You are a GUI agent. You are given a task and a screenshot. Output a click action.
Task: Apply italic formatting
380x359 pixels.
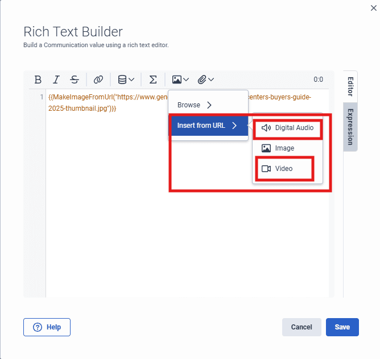click(x=56, y=80)
